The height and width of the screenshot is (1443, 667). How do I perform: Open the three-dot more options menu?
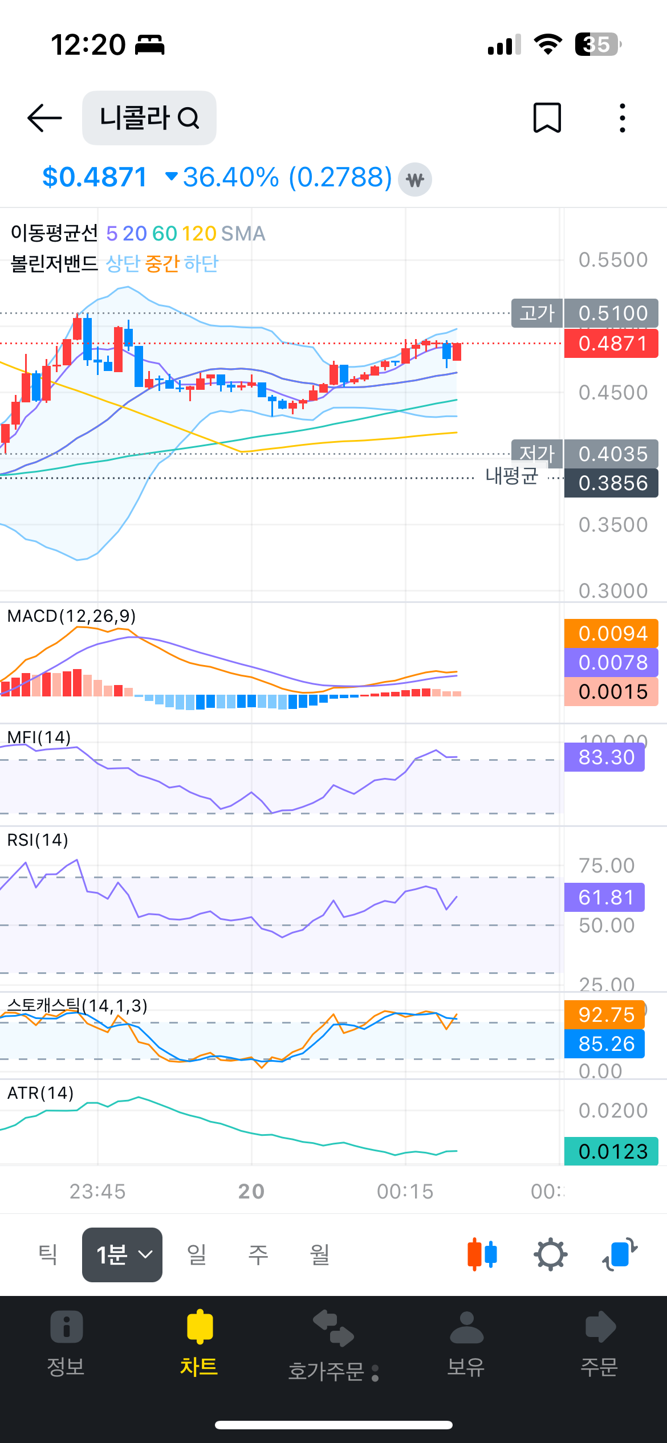point(623,118)
